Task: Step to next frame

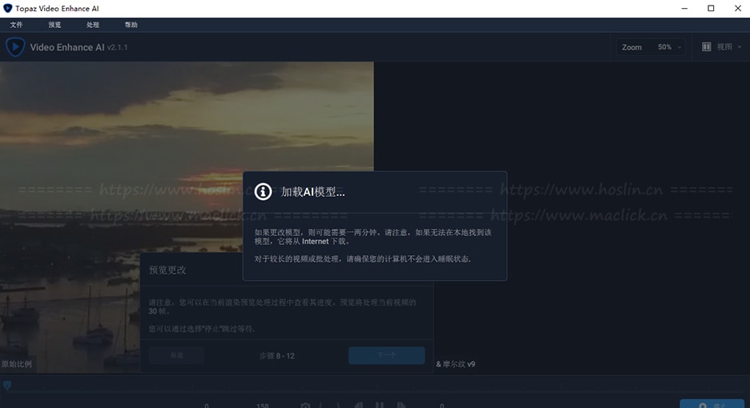Action: (401, 406)
